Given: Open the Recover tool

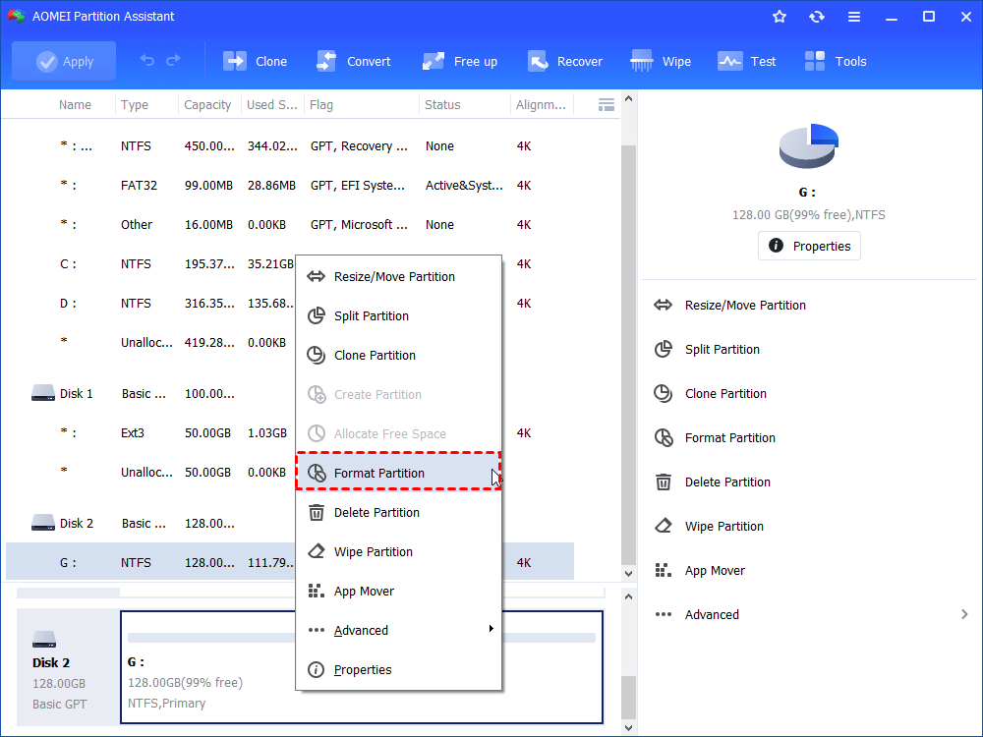Looking at the screenshot, I should click(565, 61).
